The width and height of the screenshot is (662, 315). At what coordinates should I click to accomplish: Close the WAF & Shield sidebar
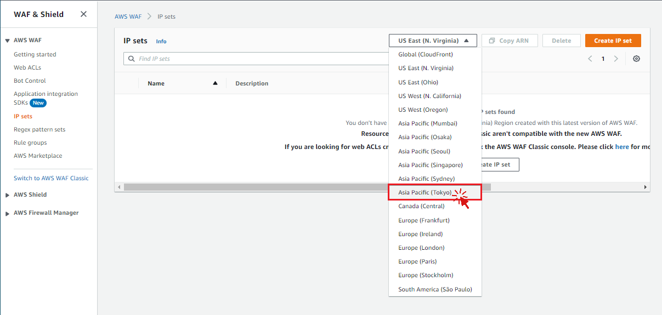83,14
